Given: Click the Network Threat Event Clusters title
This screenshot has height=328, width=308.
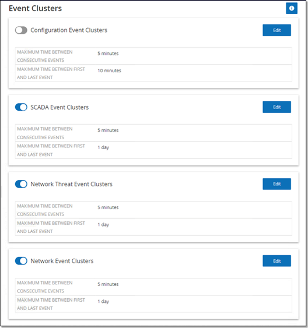Looking at the screenshot, I should click(x=71, y=184).
